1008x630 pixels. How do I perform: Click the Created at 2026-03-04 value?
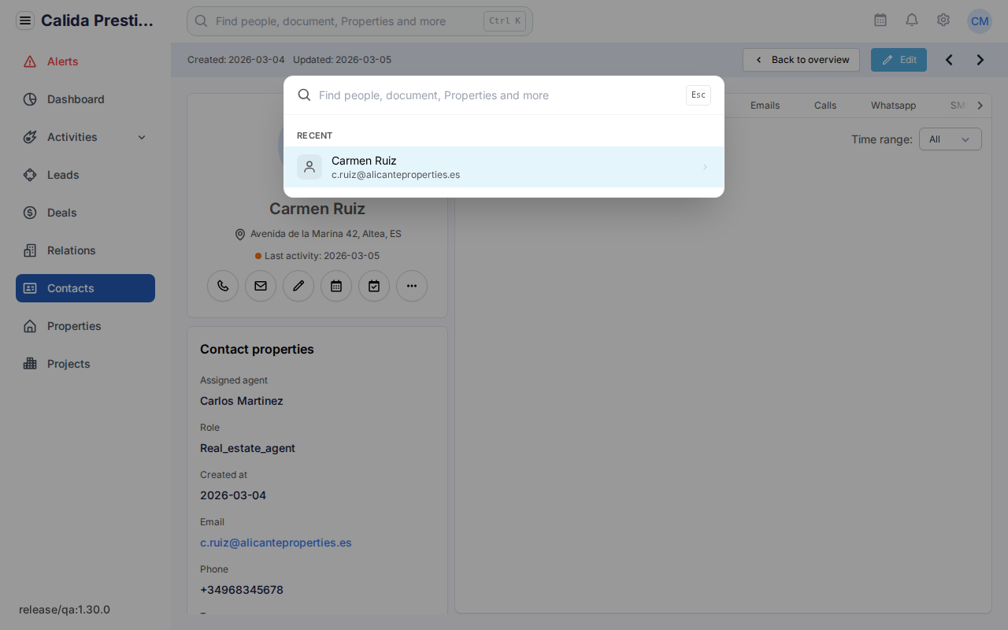pos(233,495)
